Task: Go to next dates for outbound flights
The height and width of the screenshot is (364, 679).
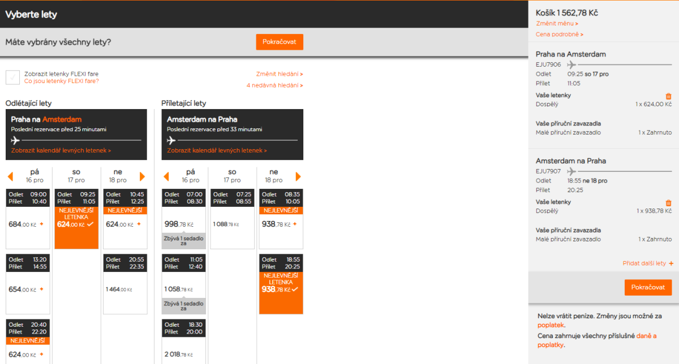Action: (142, 176)
